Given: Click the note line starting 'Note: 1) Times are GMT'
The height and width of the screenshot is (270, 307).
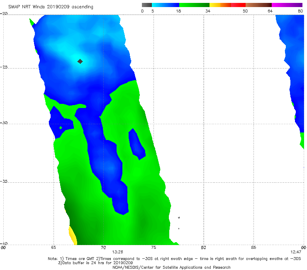Looking at the screenshot, I should [x=174, y=259].
